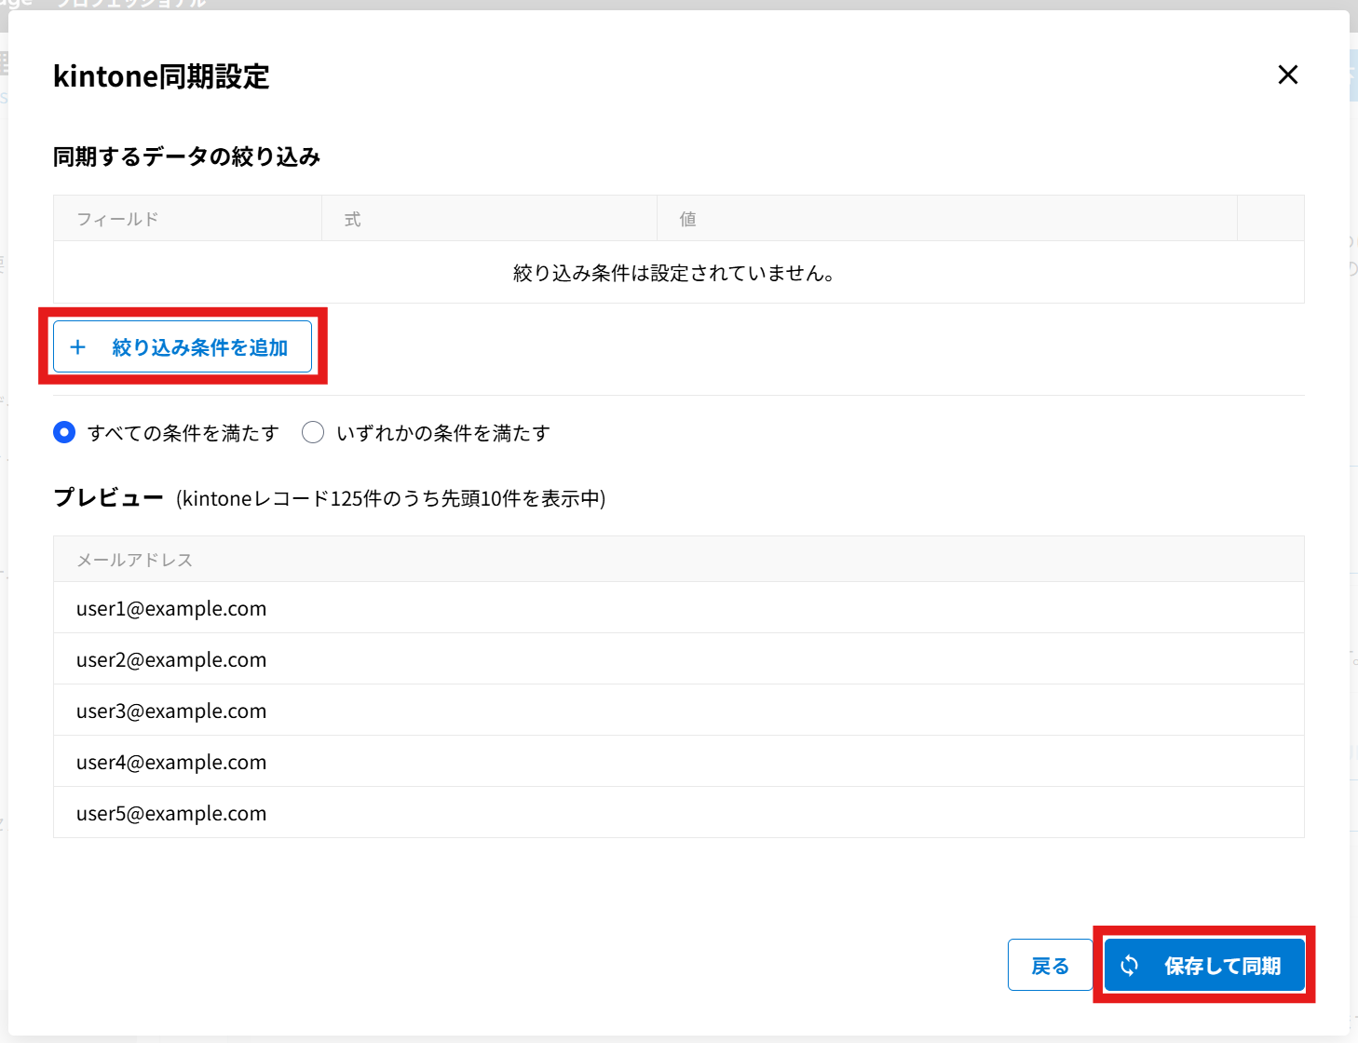The height and width of the screenshot is (1043, 1358).
Task: Click the 絞り込み条件を追加 button text
Action: point(199,347)
